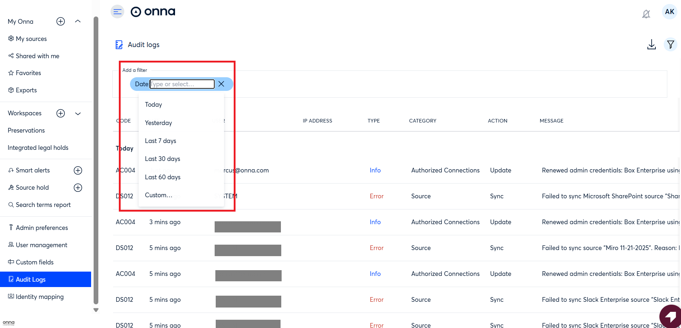Viewport: 681px width, 328px height.
Task: Open the help chat launcher icon
Action: pyautogui.click(x=670, y=317)
